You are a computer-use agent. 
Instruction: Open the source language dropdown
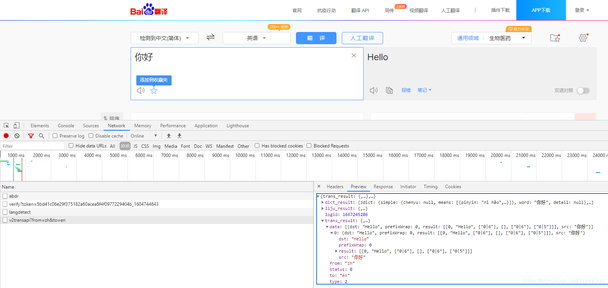coord(165,38)
